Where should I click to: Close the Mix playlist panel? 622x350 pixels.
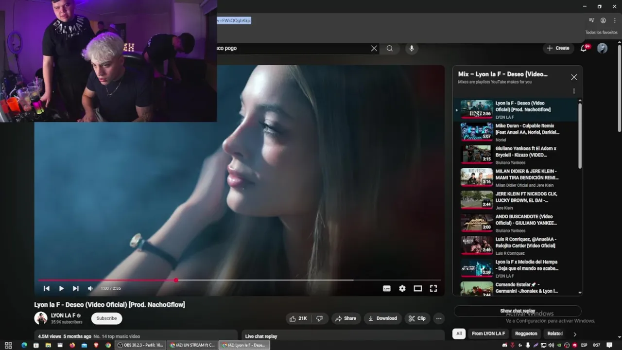[574, 77]
